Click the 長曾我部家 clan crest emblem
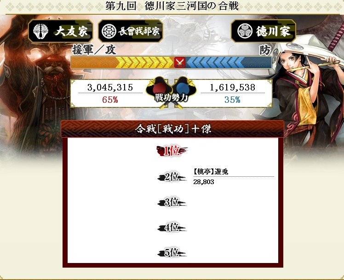The height and width of the screenshot is (280, 344). 109,31
